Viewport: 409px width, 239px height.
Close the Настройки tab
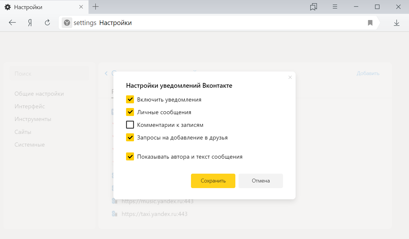[x=81, y=7]
